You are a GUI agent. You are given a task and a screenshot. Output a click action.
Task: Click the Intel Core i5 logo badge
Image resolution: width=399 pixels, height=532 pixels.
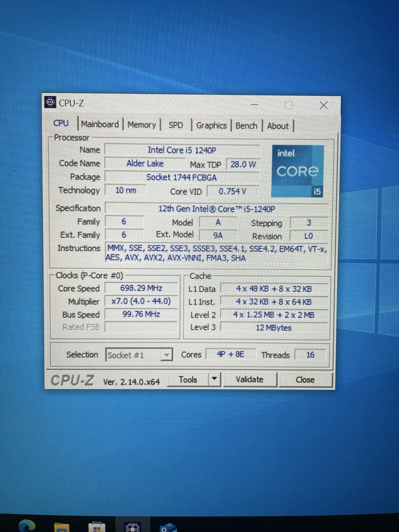click(297, 171)
